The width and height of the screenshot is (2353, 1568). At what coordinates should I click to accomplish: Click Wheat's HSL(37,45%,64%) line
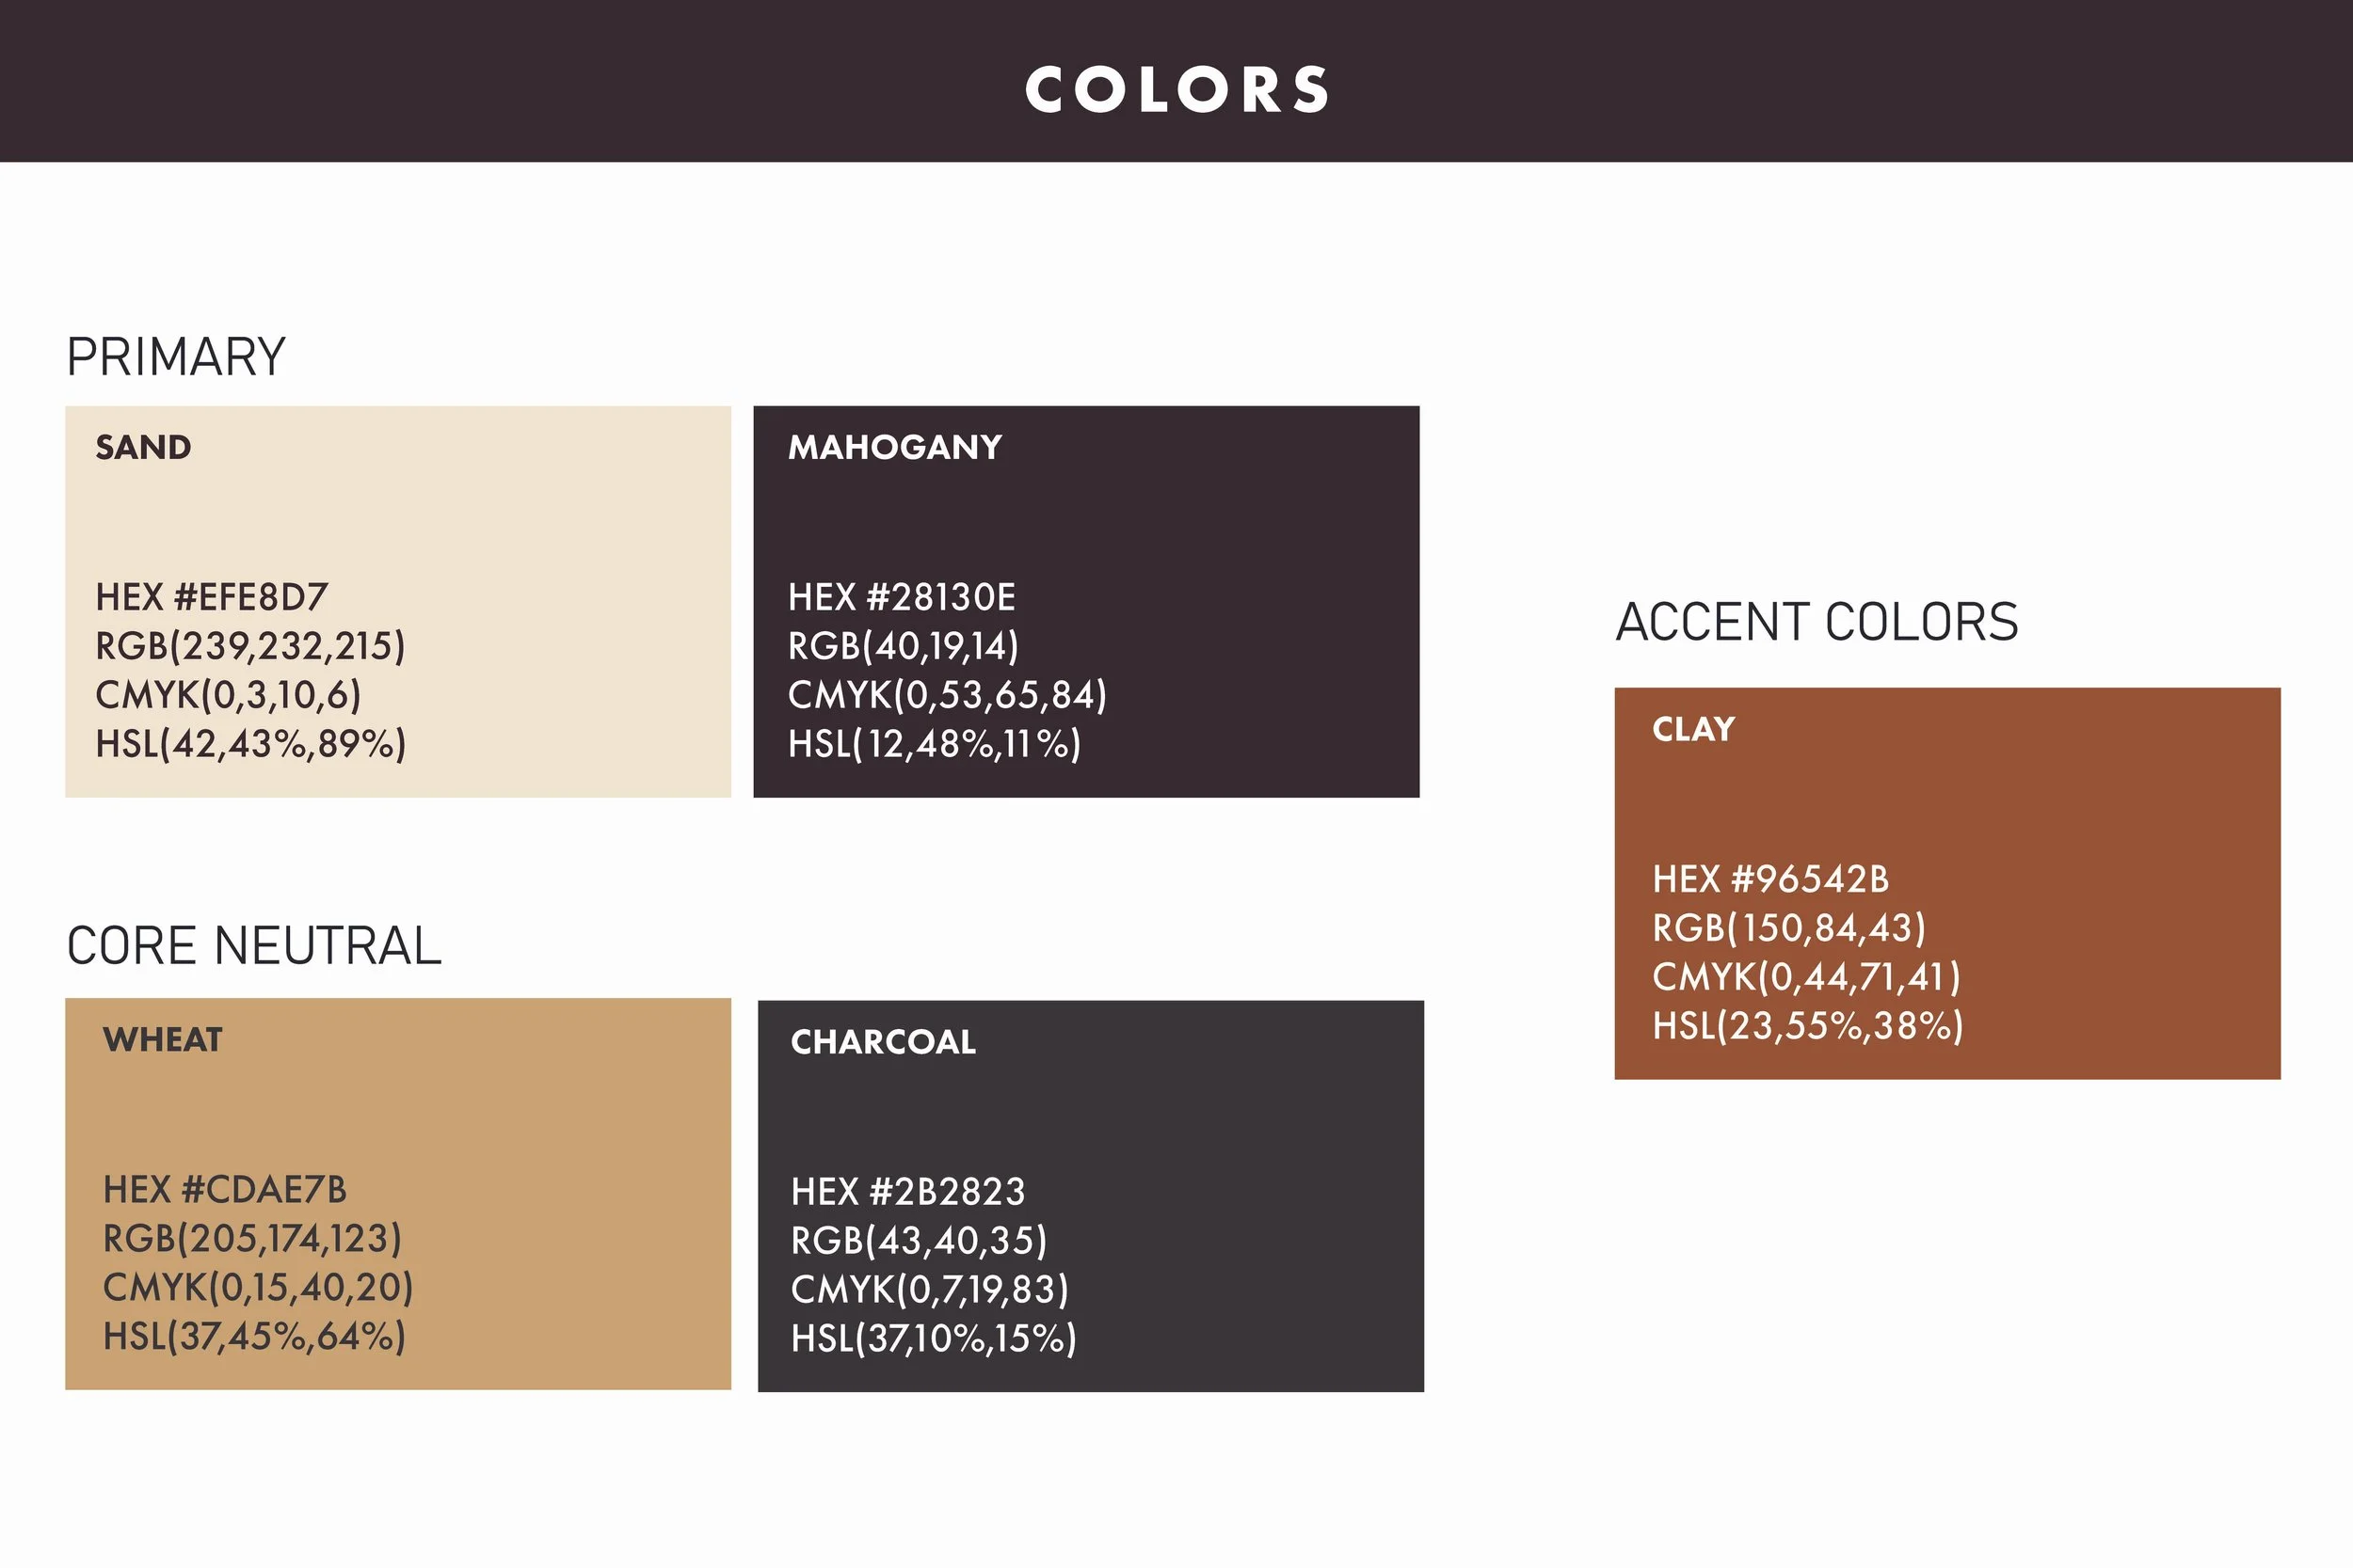pos(254,1337)
